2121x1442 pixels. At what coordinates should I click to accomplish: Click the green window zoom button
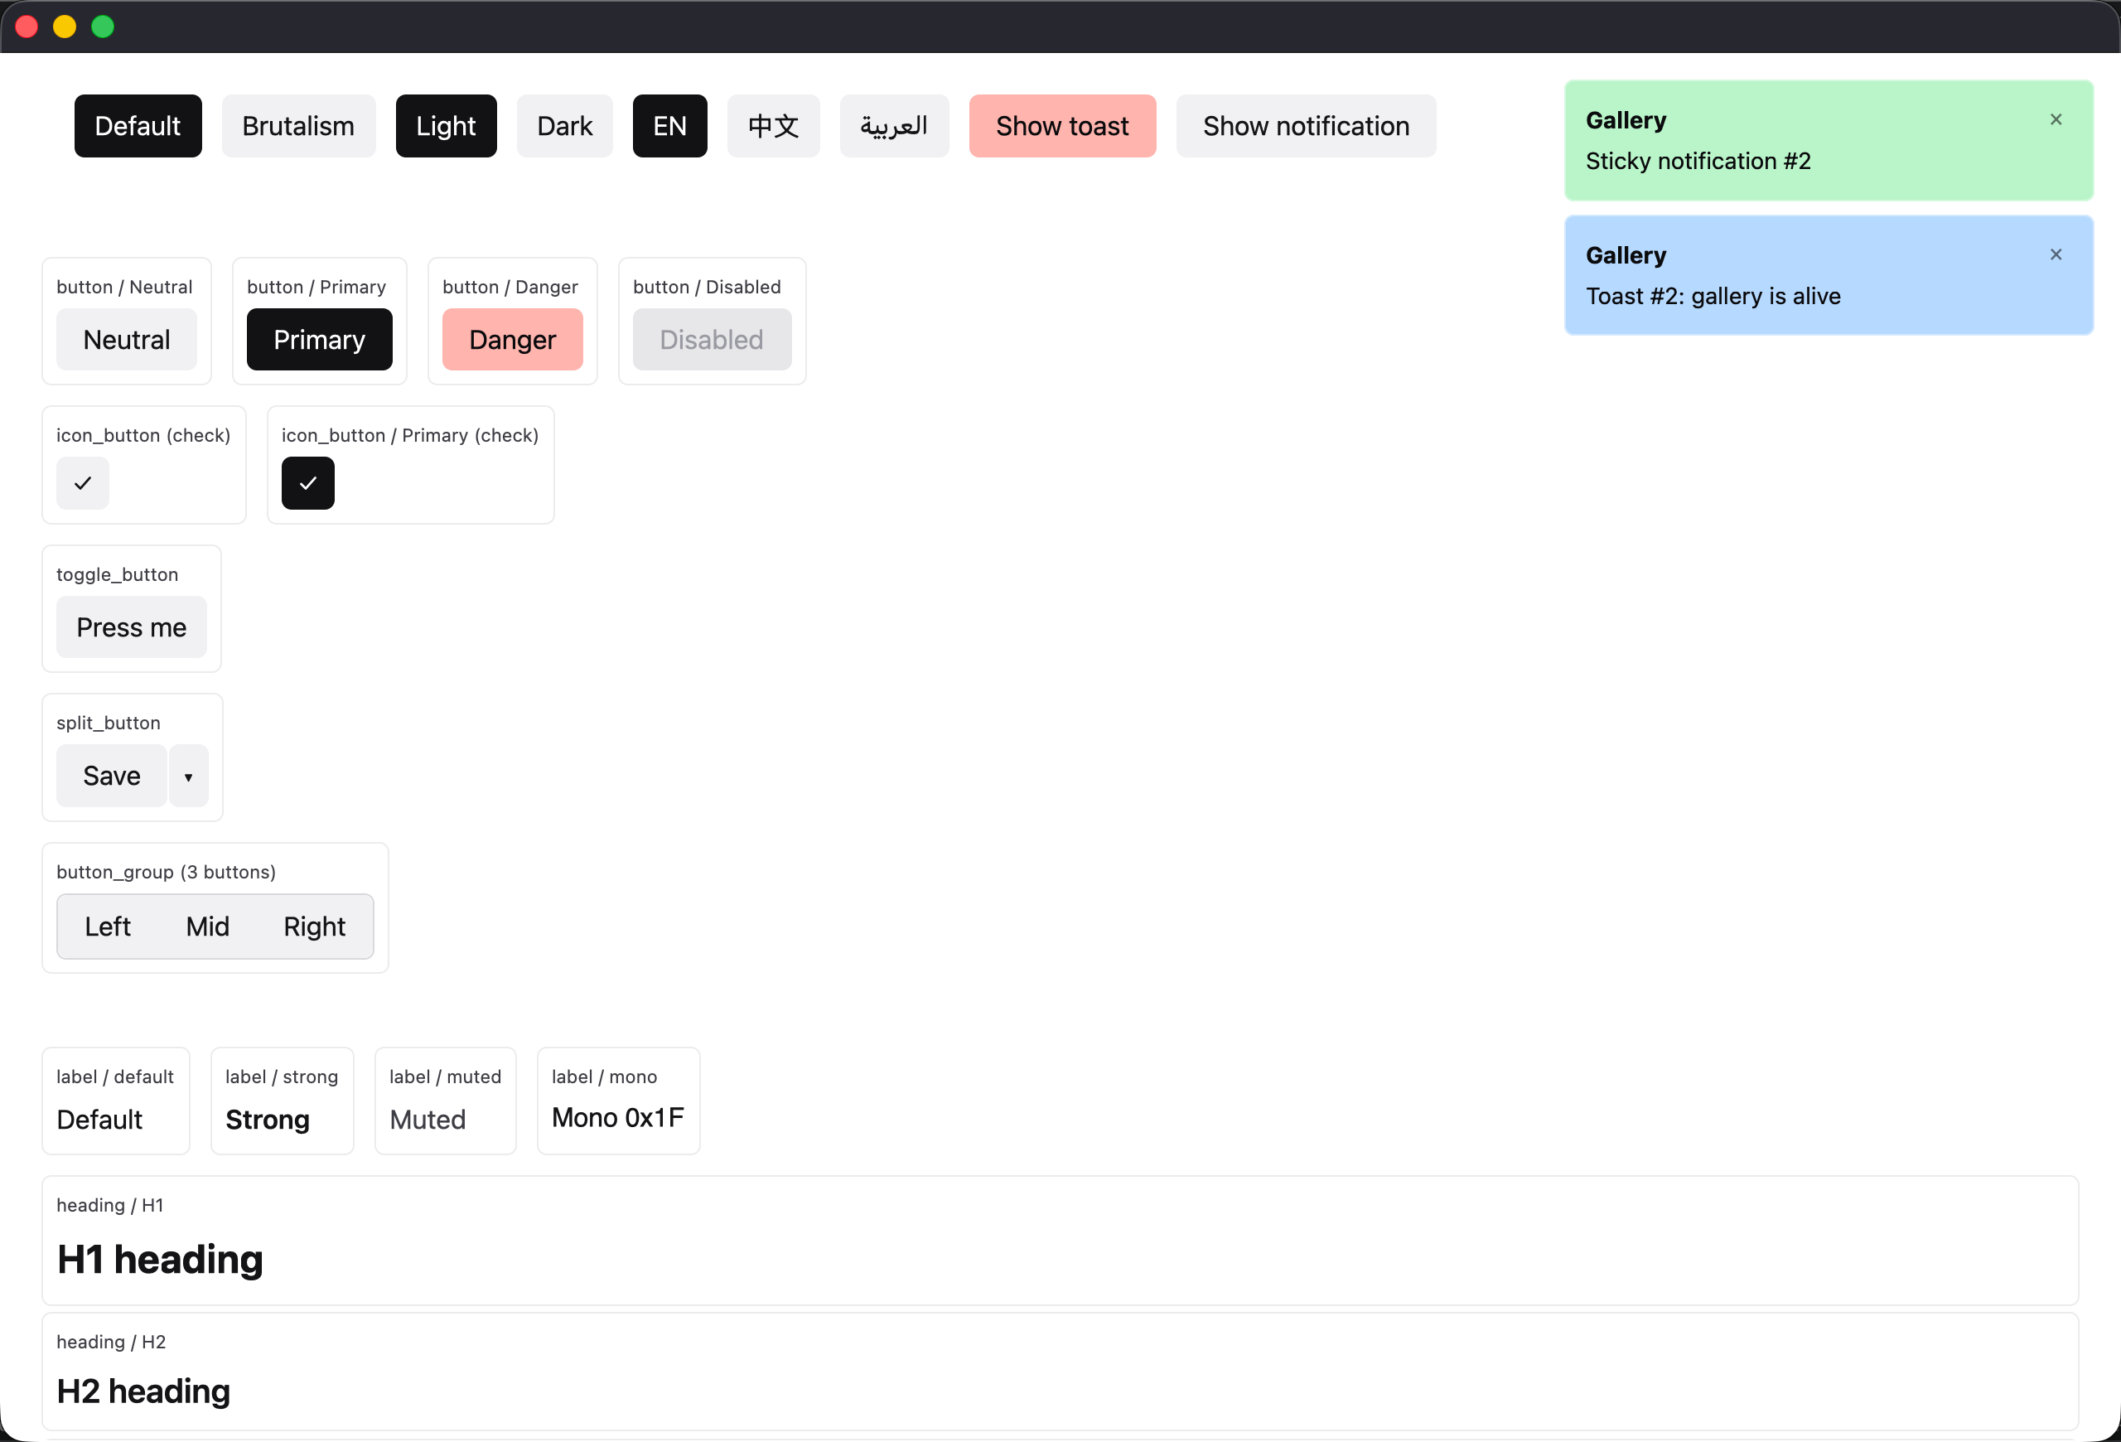pyautogui.click(x=103, y=27)
